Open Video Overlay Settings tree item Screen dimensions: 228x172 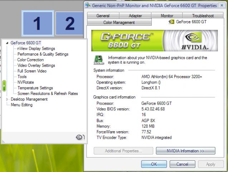coord(36,66)
